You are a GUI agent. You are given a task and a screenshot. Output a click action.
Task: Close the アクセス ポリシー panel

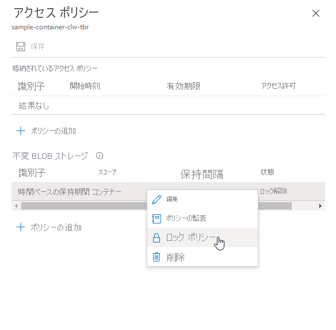tap(316, 13)
